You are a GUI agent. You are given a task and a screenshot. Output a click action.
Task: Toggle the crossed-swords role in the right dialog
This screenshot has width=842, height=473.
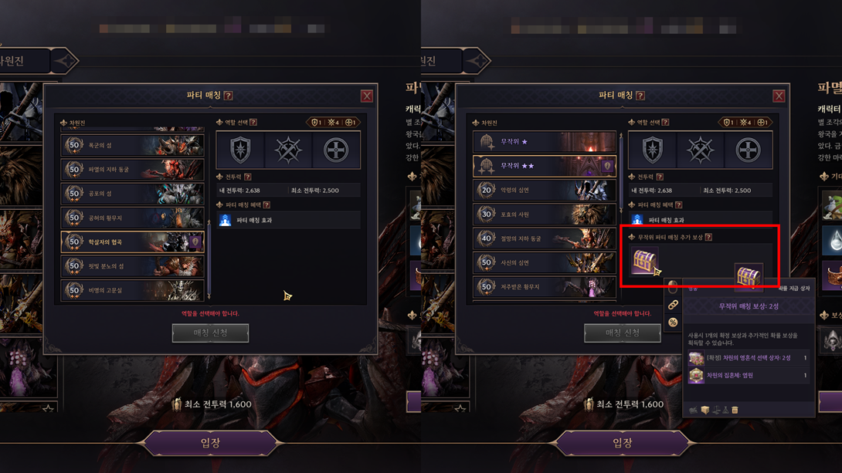[x=700, y=150]
